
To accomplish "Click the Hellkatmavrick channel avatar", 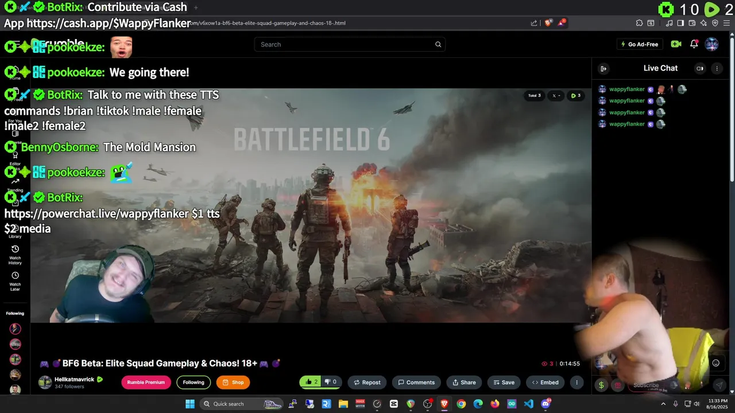I will [45, 383].
